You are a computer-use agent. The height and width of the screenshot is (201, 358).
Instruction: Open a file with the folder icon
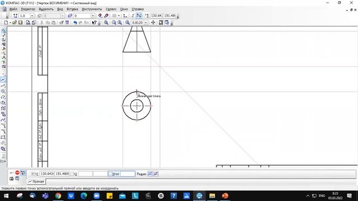pyautogui.click(x=15, y=22)
